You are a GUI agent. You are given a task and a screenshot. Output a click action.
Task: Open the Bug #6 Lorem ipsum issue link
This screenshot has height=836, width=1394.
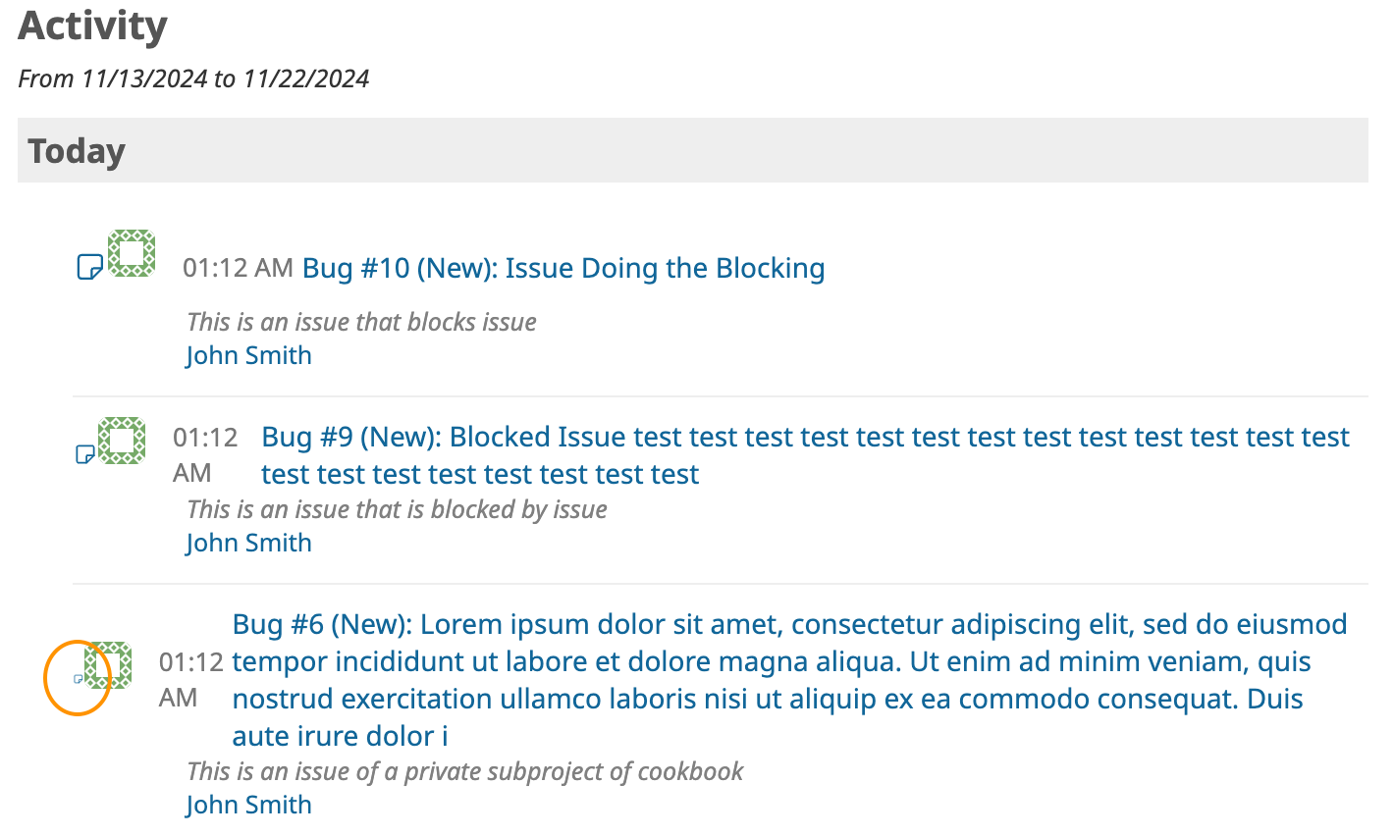click(790, 680)
